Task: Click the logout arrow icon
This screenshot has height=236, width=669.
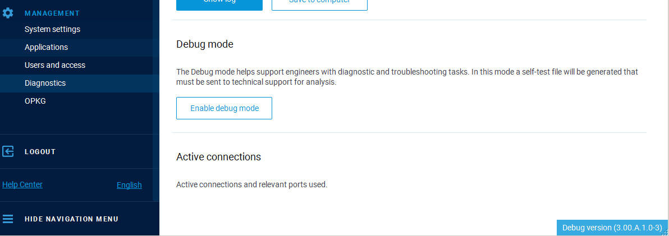Action: pos(8,151)
